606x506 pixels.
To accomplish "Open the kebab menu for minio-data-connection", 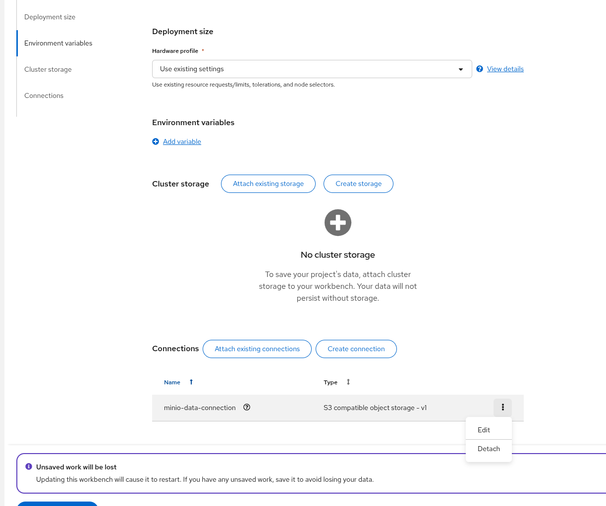I will point(502,408).
